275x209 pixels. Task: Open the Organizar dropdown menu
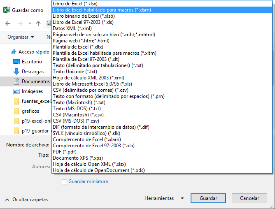pyautogui.click(x=21, y=37)
